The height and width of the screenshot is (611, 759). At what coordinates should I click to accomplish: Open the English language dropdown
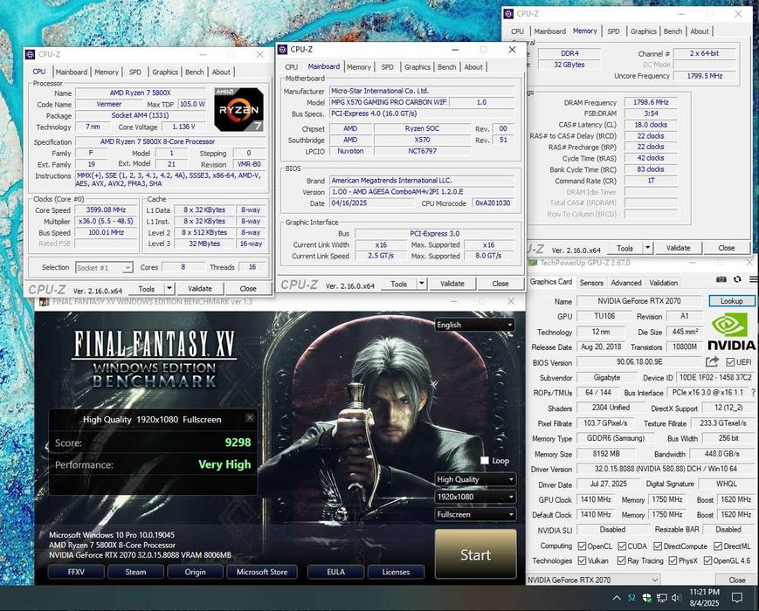[475, 325]
